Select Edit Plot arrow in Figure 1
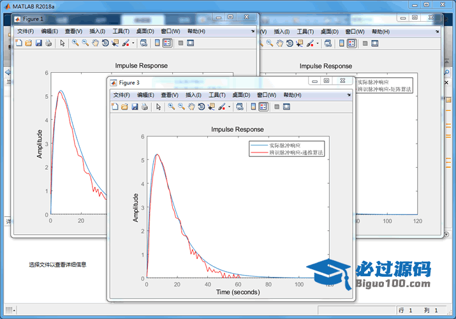 (x=63, y=43)
